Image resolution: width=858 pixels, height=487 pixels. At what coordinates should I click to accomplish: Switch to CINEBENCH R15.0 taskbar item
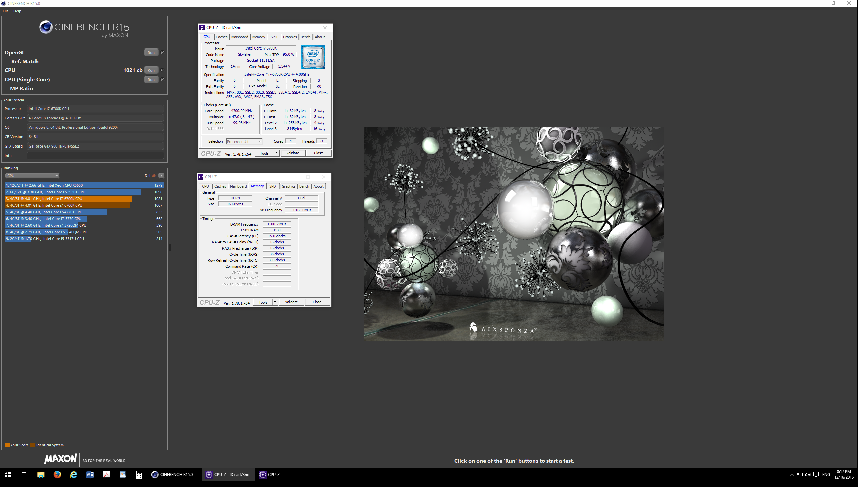coord(174,474)
